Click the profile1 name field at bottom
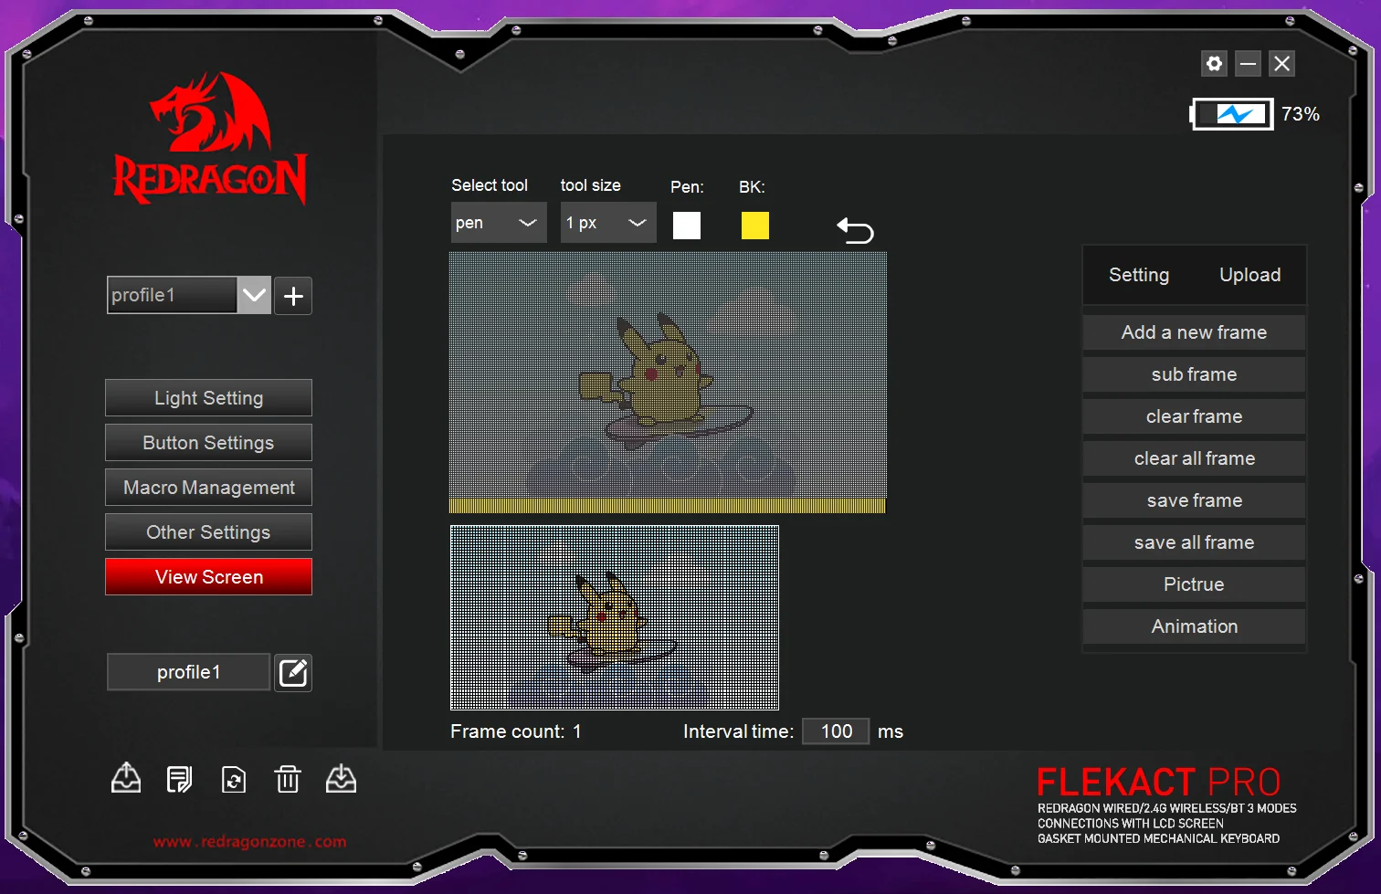Screen dimensions: 1381x894 (188, 672)
